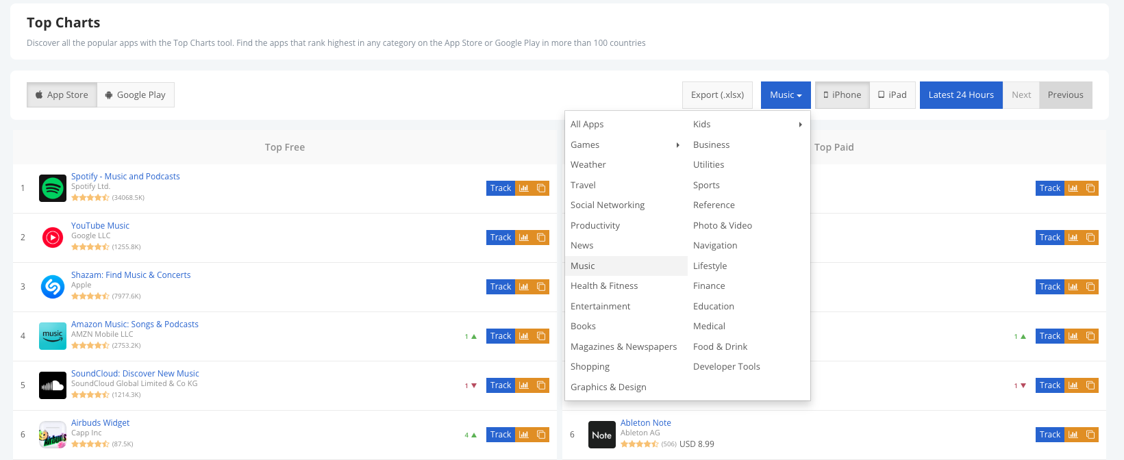Choose Productivity category

[626, 225]
